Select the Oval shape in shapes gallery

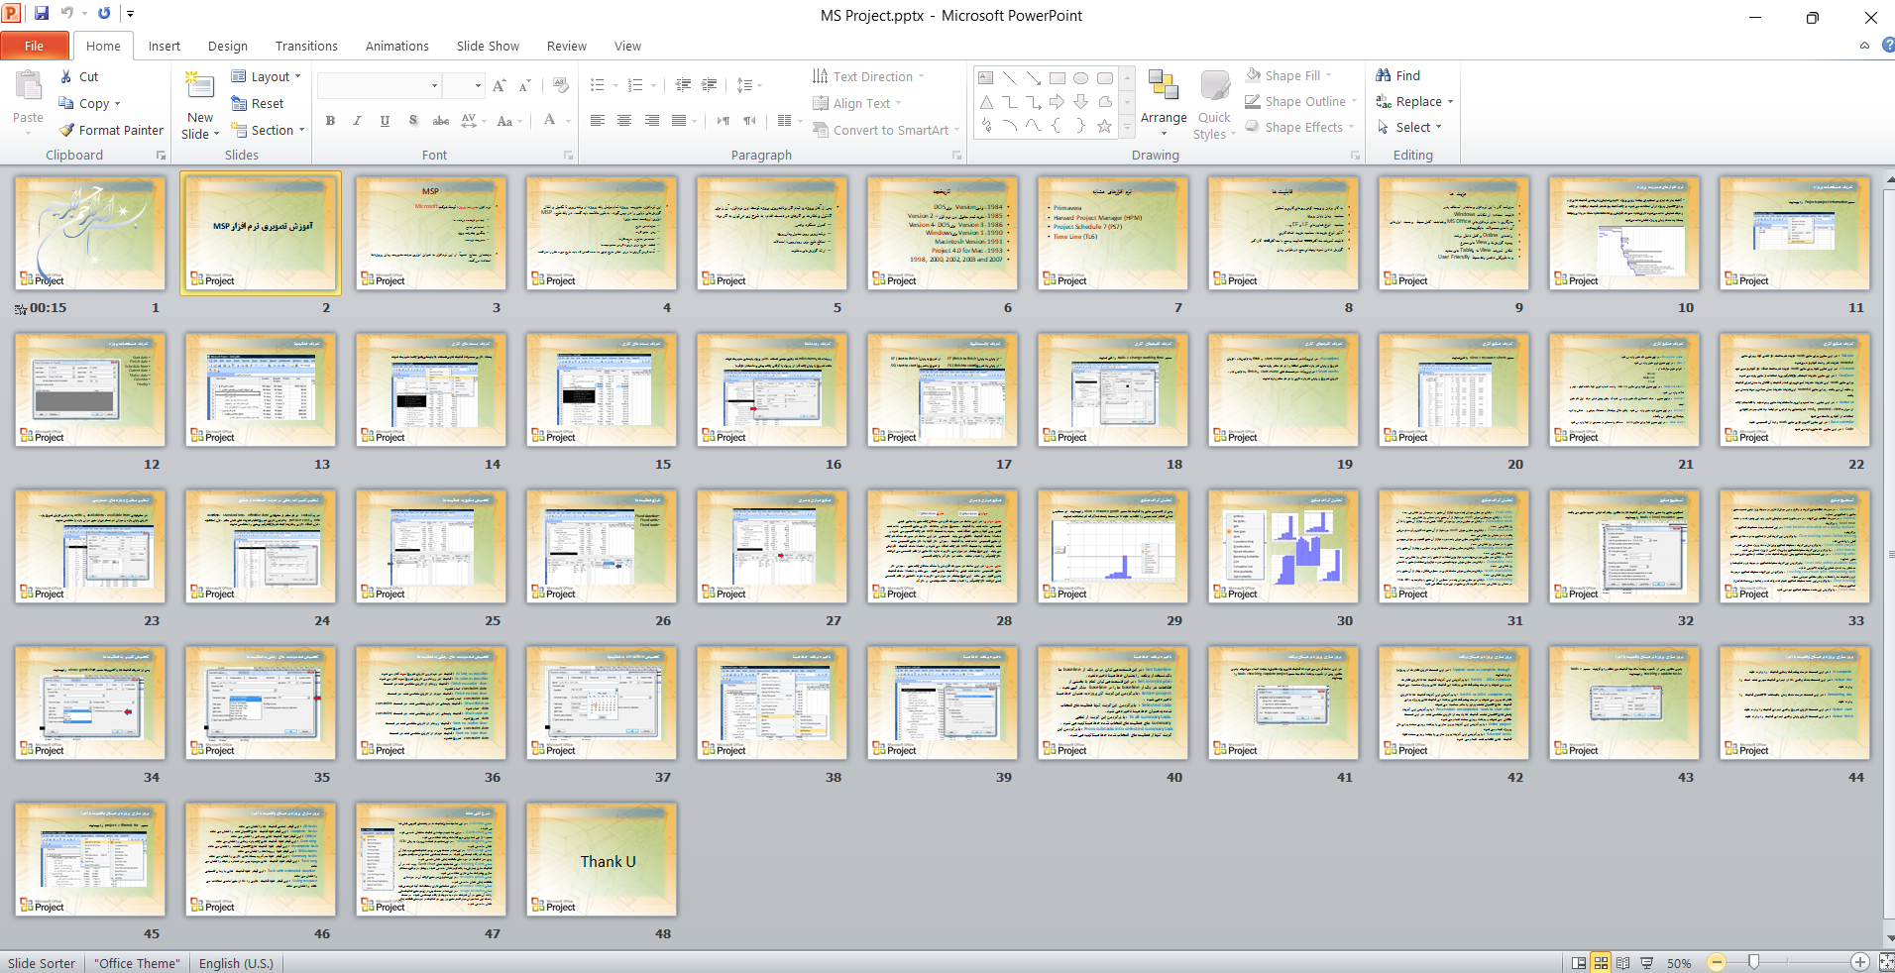pos(1081,78)
